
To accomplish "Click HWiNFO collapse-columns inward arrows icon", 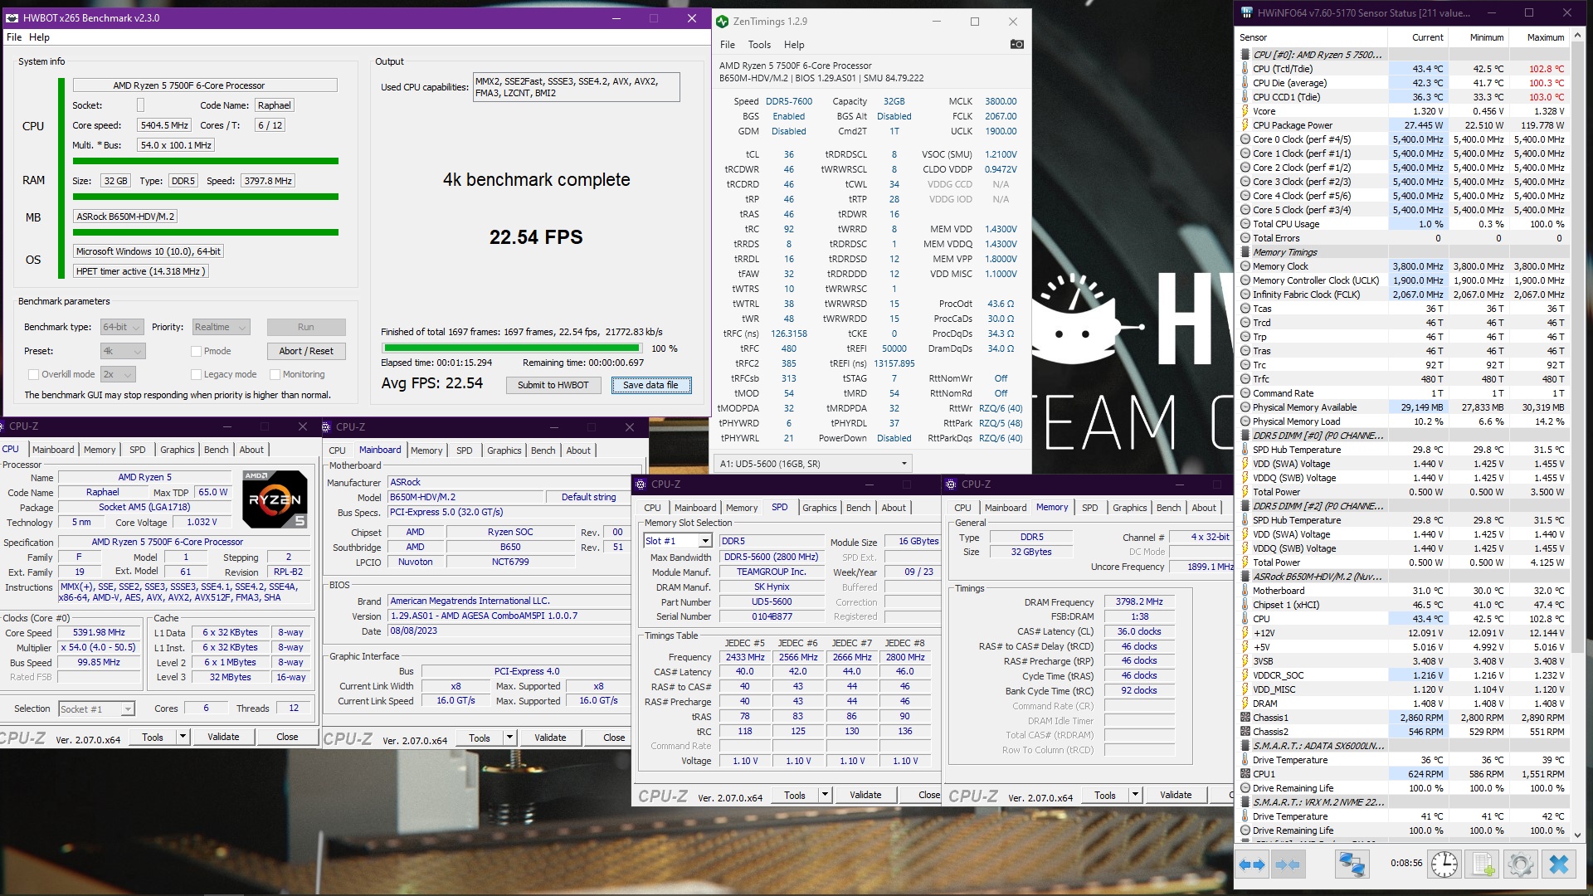I will click(x=1288, y=864).
